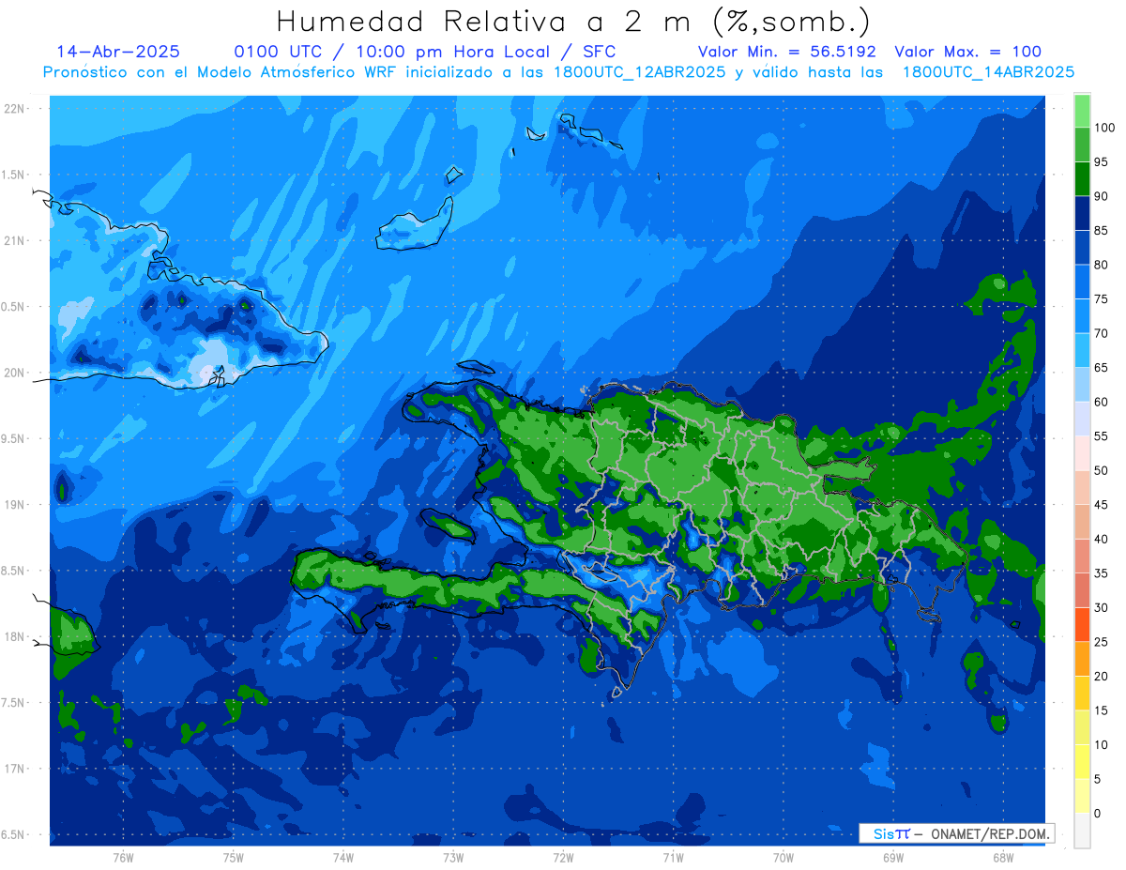1126x870 pixels.
Task: Click the dark green legend swatch between 90 and 95
Action: (1082, 178)
